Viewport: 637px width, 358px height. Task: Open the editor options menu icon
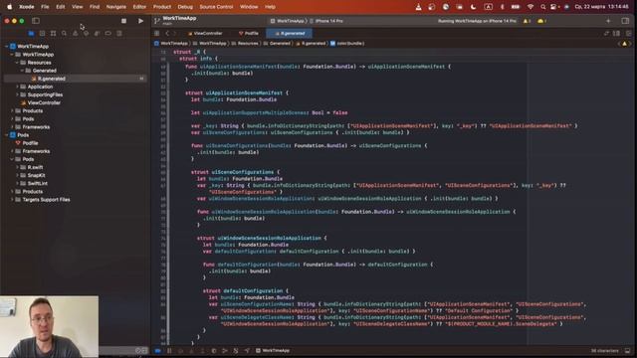coord(617,33)
